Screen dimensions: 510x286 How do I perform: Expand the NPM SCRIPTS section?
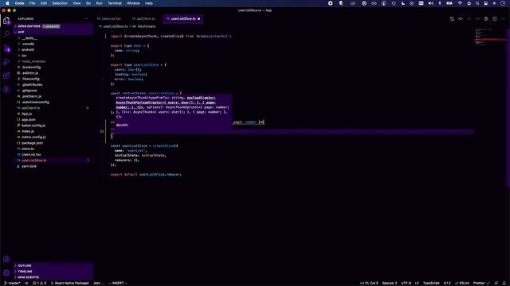pyautogui.click(x=53, y=277)
